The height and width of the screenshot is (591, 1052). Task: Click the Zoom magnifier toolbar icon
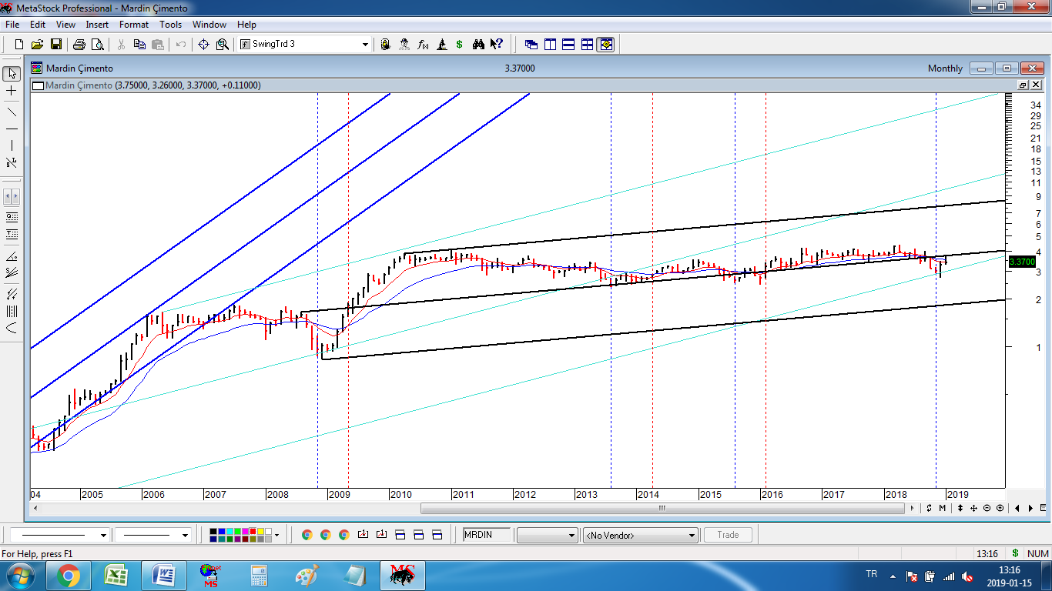223,45
